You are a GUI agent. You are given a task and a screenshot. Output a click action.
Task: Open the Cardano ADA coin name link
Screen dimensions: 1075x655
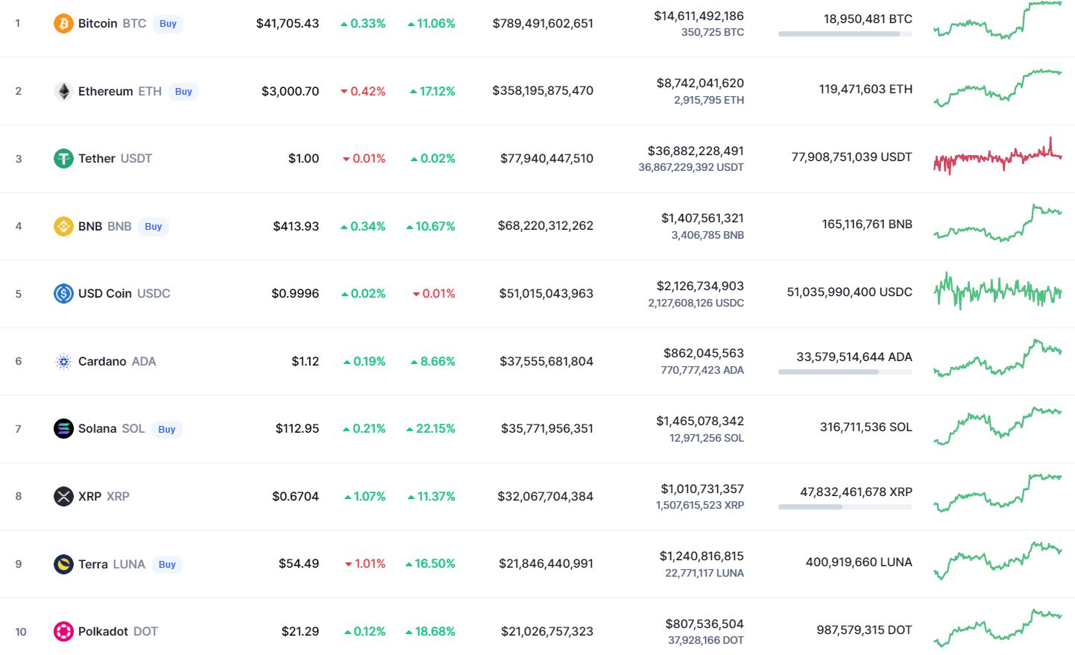click(x=117, y=362)
